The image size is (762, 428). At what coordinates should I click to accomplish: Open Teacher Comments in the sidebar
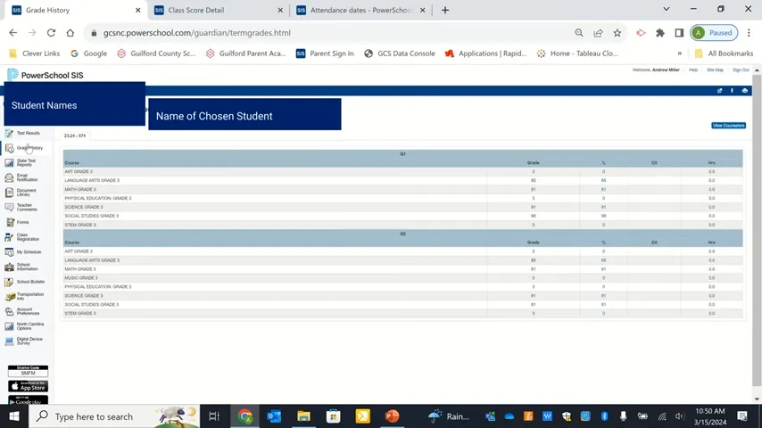click(27, 207)
